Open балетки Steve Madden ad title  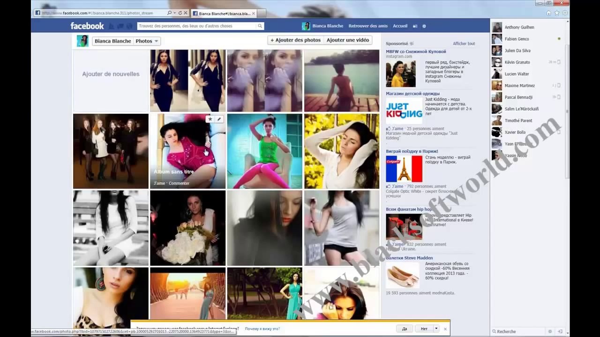409,258
